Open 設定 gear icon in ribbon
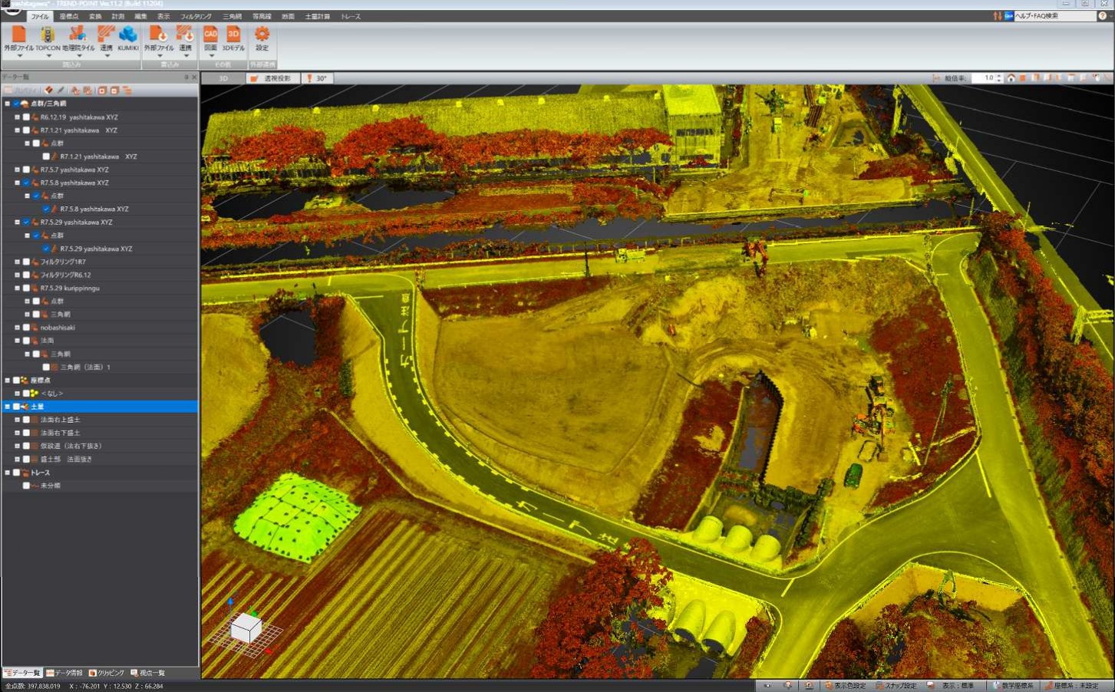The width and height of the screenshot is (1115, 692). coord(262,38)
